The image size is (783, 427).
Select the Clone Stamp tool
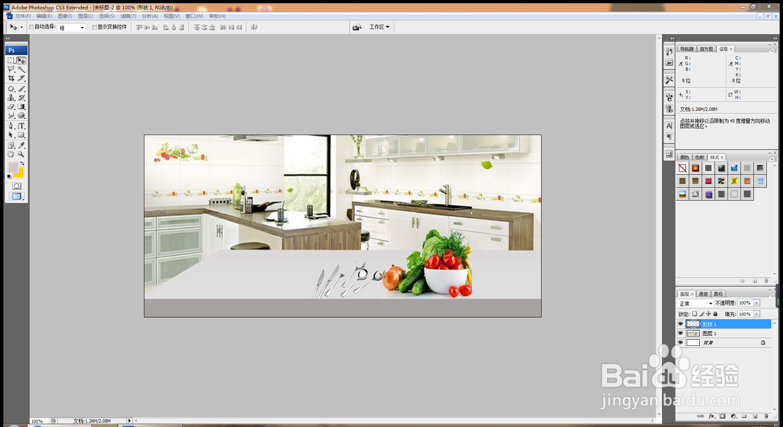11,97
